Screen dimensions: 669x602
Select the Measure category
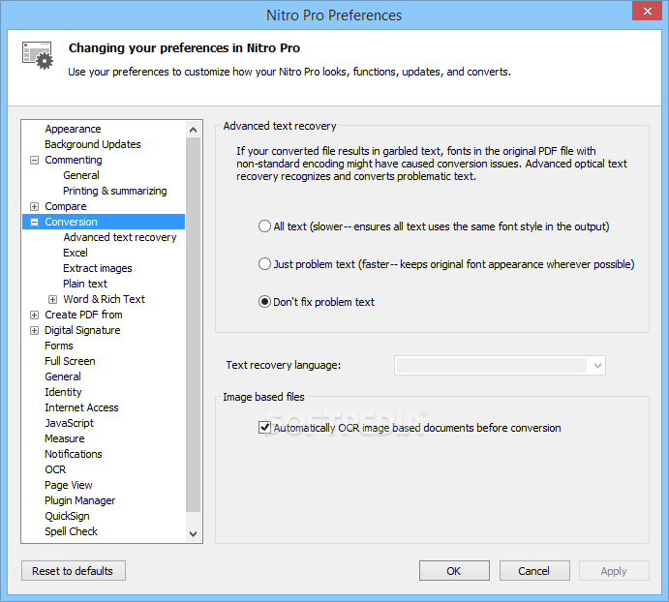(x=65, y=438)
